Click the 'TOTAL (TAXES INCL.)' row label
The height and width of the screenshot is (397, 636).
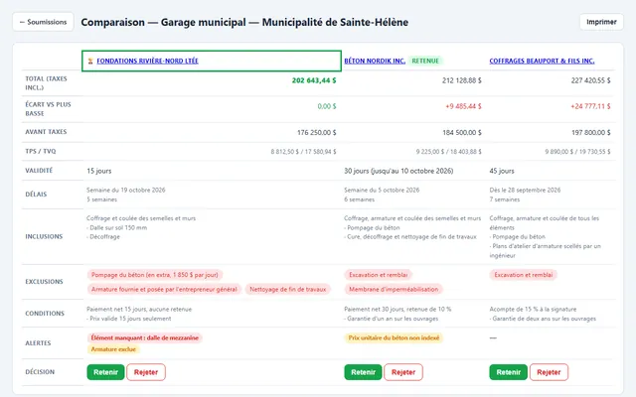point(46,83)
